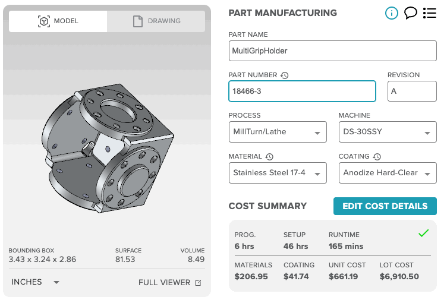Click the external link icon by Full Viewer
The image size is (447, 303).
click(198, 283)
